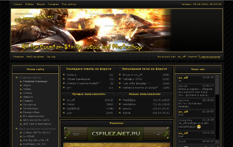This screenshot has height=147, width=233.
Task: Open the Форум top navigation link
Action: [x=41, y=4]
